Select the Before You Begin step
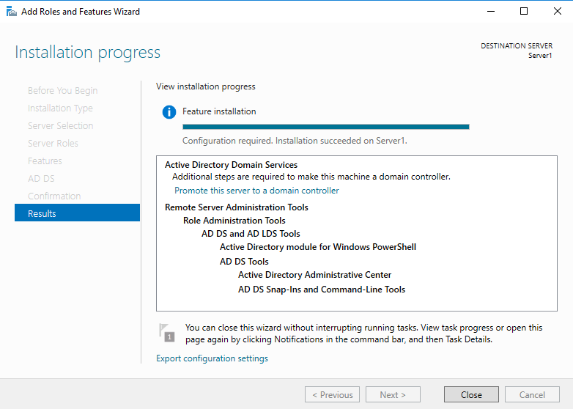Viewport: 573px width, 409px height. pos(62,91)
